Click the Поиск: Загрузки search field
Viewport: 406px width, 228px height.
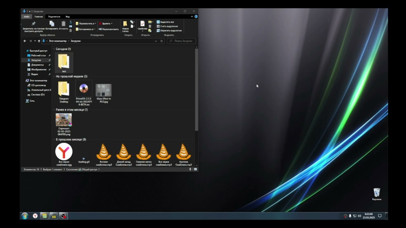(x=181, y=41)
